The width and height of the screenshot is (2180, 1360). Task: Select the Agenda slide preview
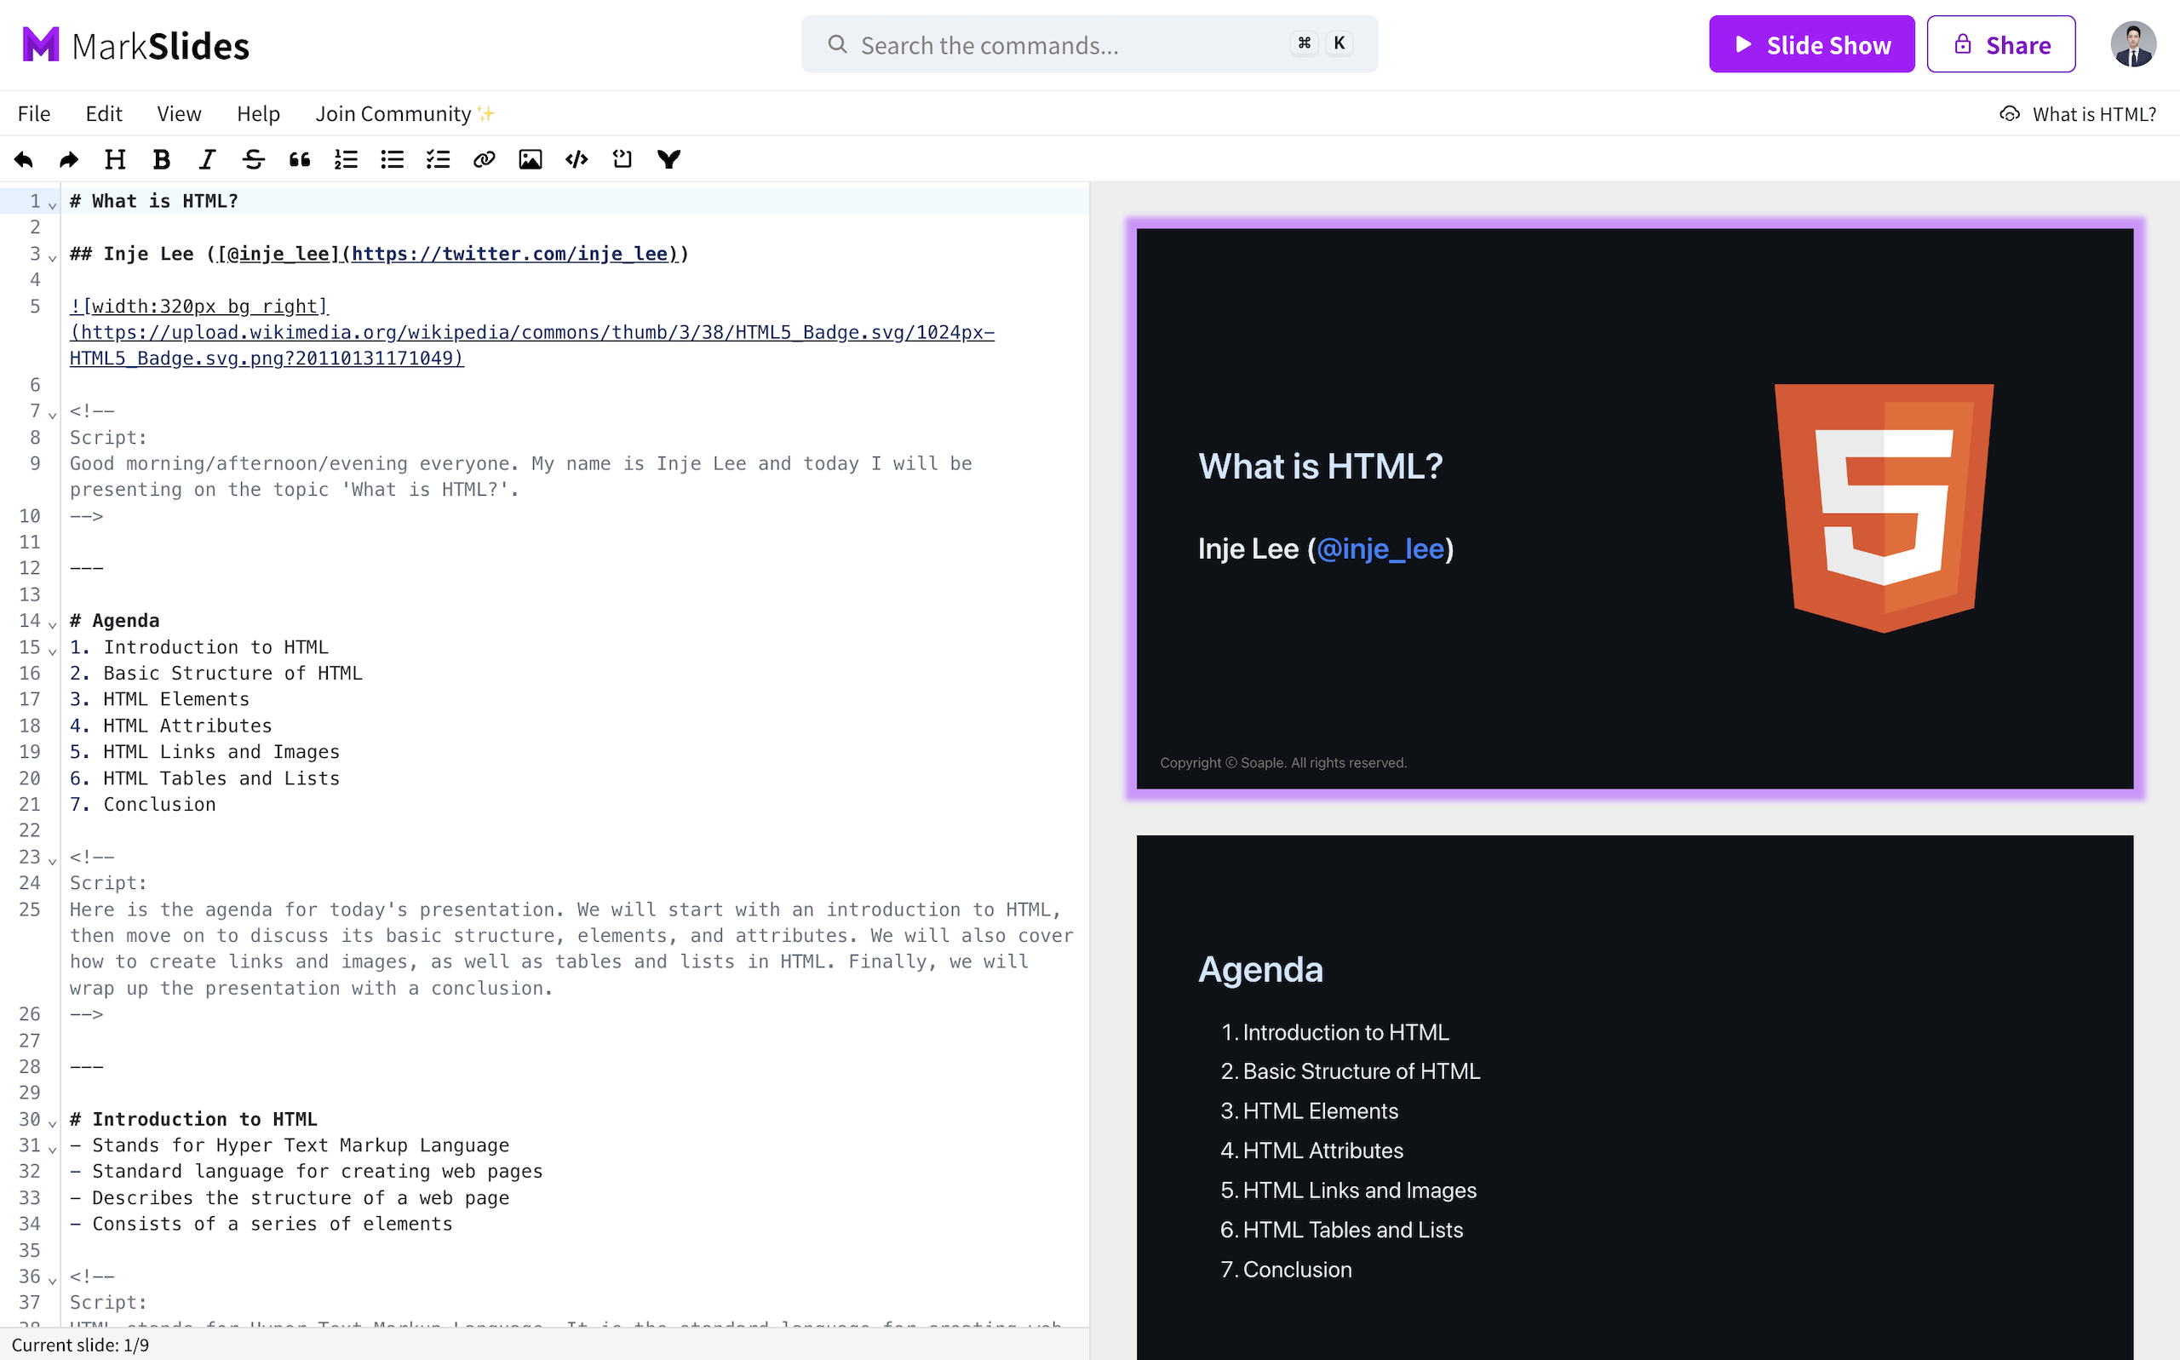click(x=1634, y=1098)
